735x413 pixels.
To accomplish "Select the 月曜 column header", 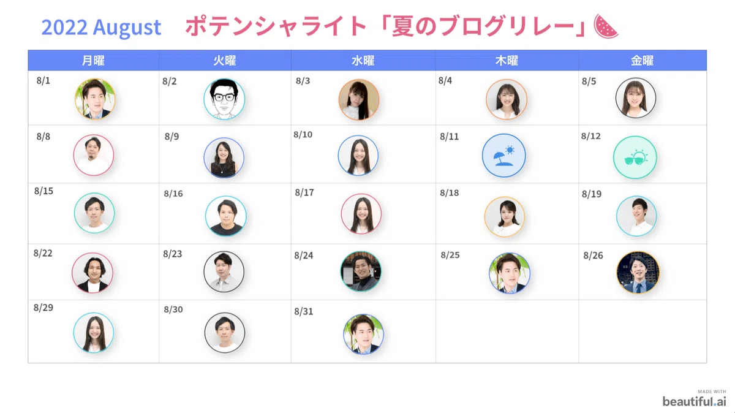I will tap(94, 61).
